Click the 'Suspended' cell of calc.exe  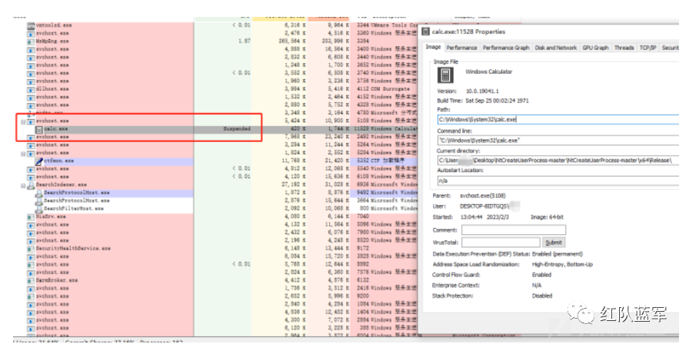click(237, 130)
